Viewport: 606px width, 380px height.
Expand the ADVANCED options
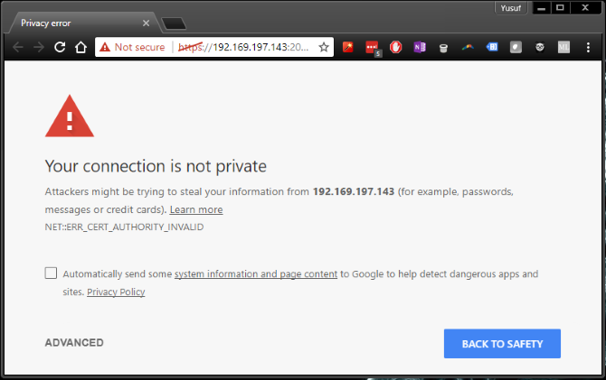click(x=74, y=343)
